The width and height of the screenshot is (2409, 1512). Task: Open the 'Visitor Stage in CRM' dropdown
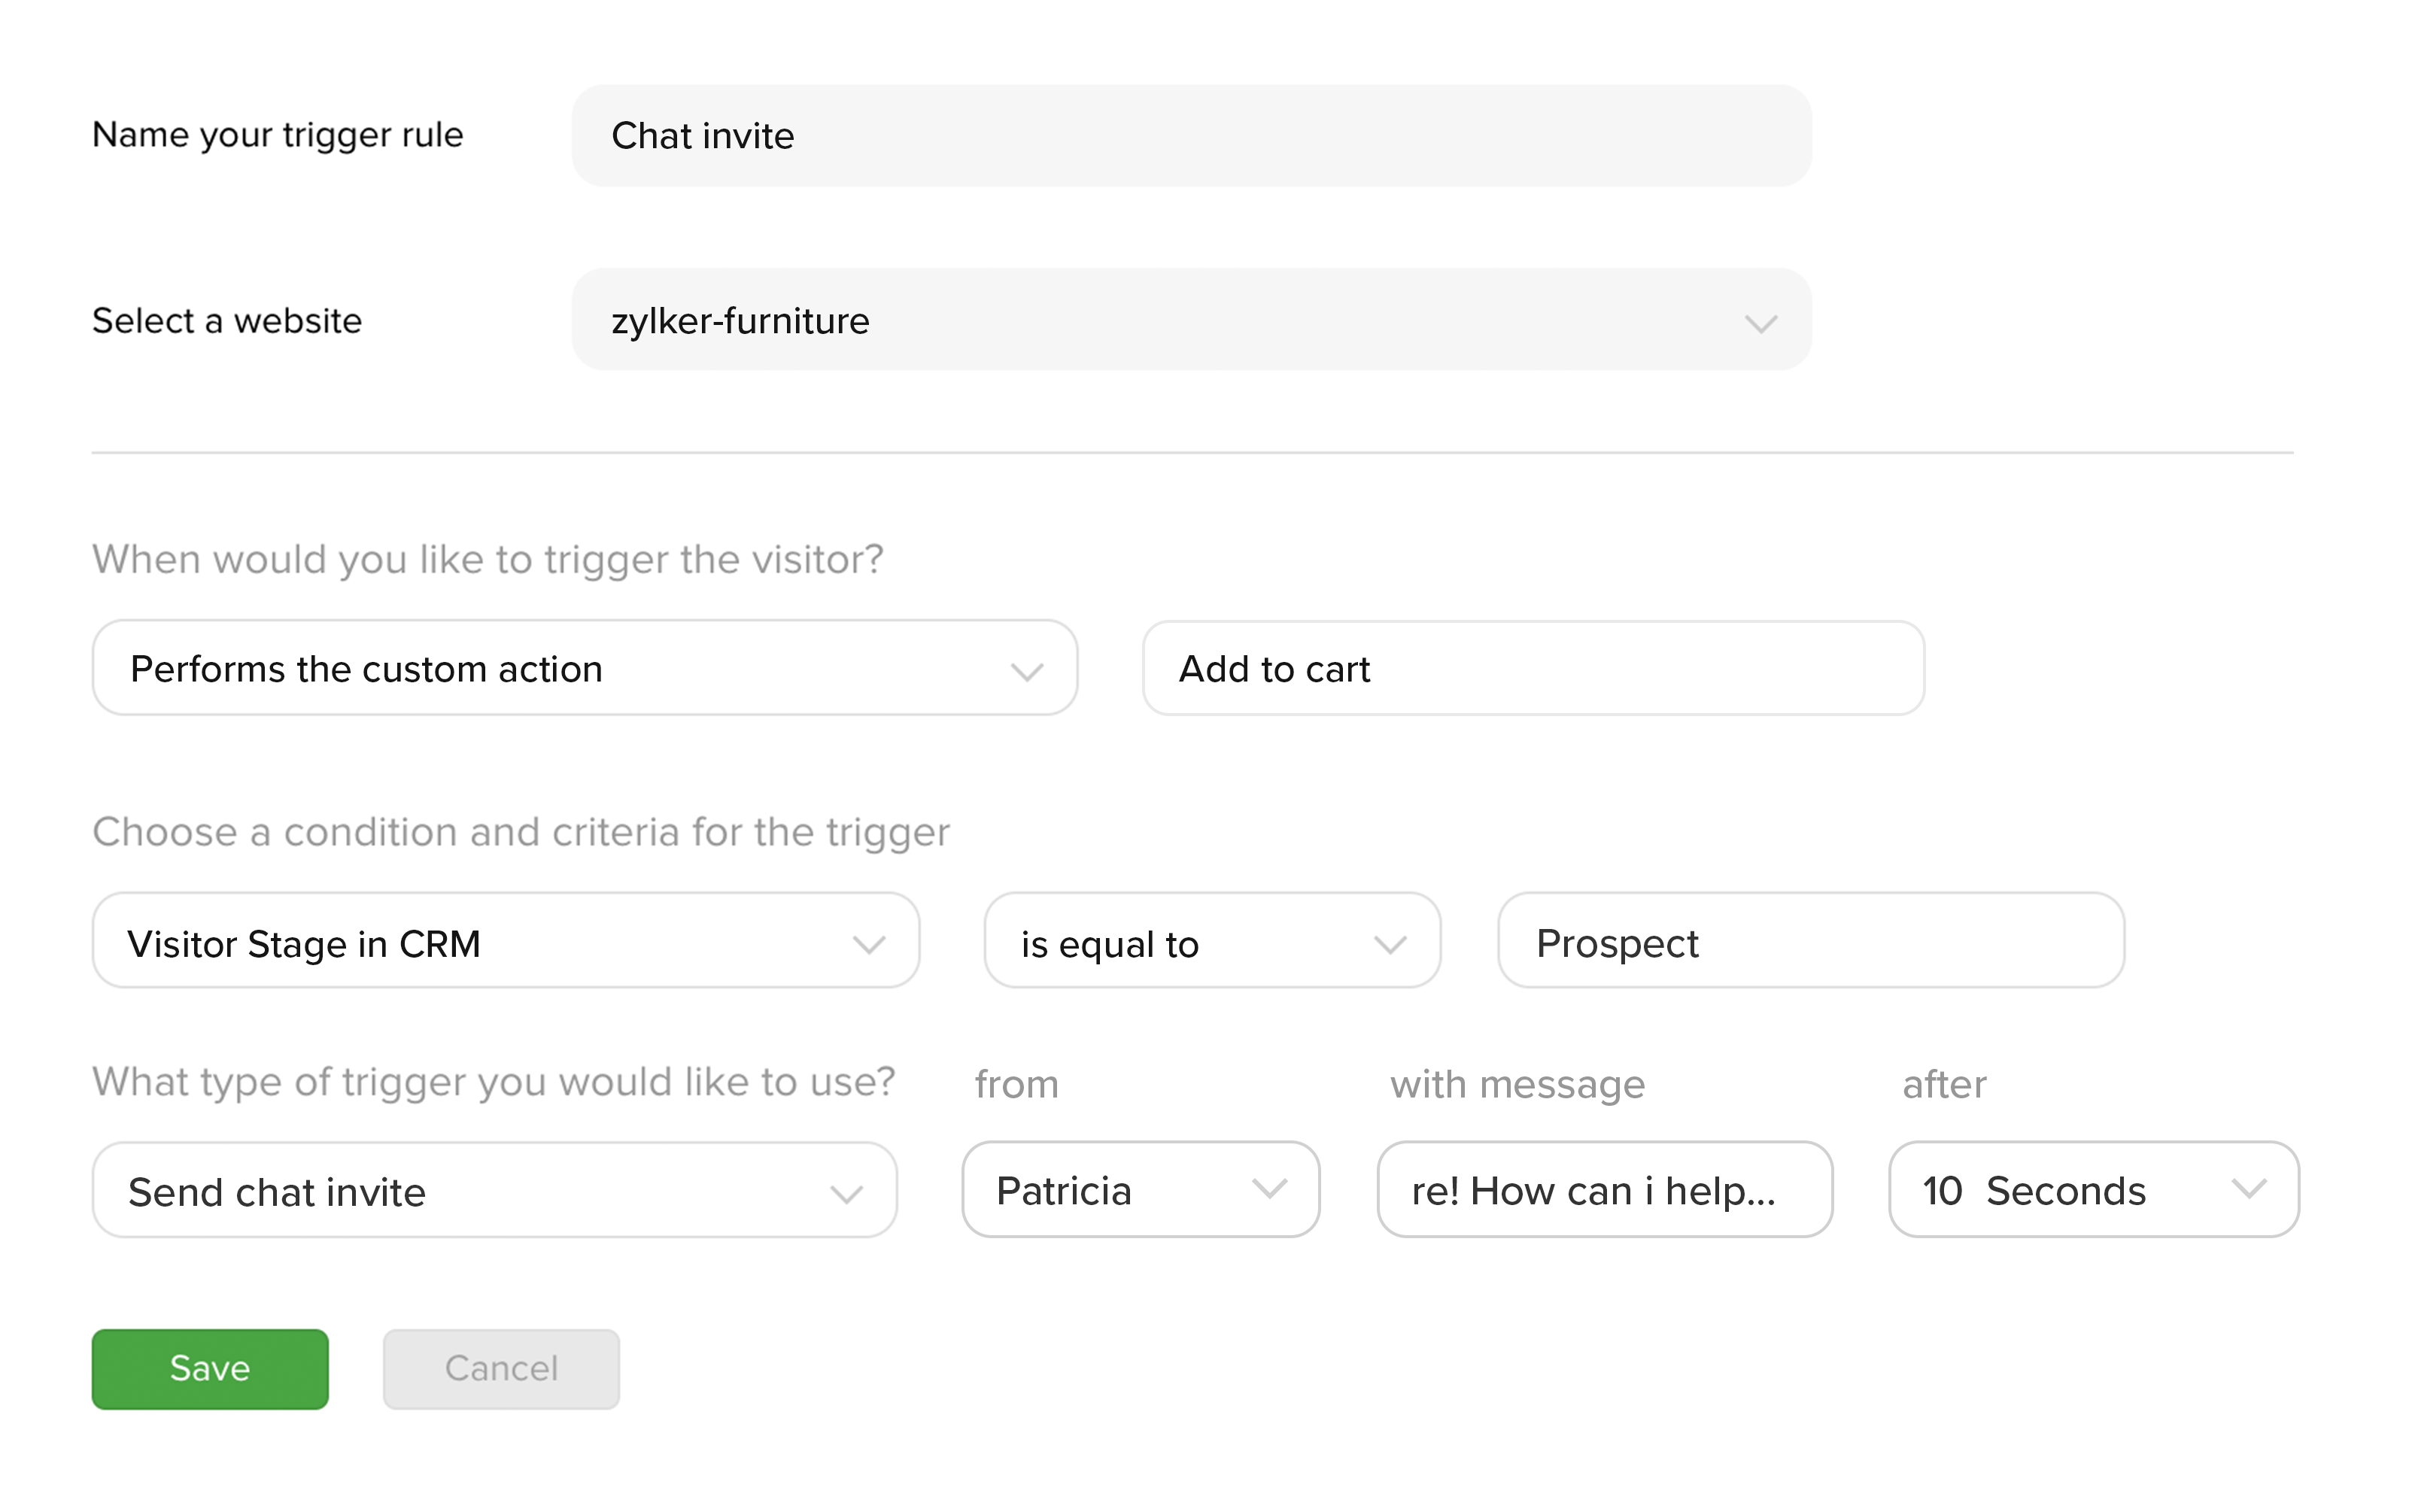tap(505, 941)
